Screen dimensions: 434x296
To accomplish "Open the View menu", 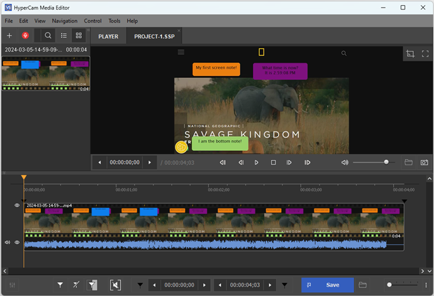I will point(40,21).
